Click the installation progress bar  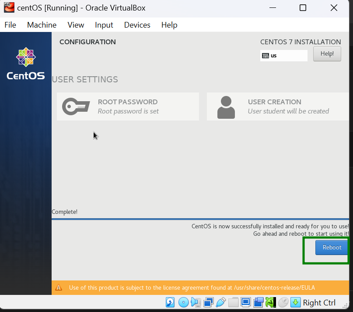pyautogui.click(x=200, y=219)
